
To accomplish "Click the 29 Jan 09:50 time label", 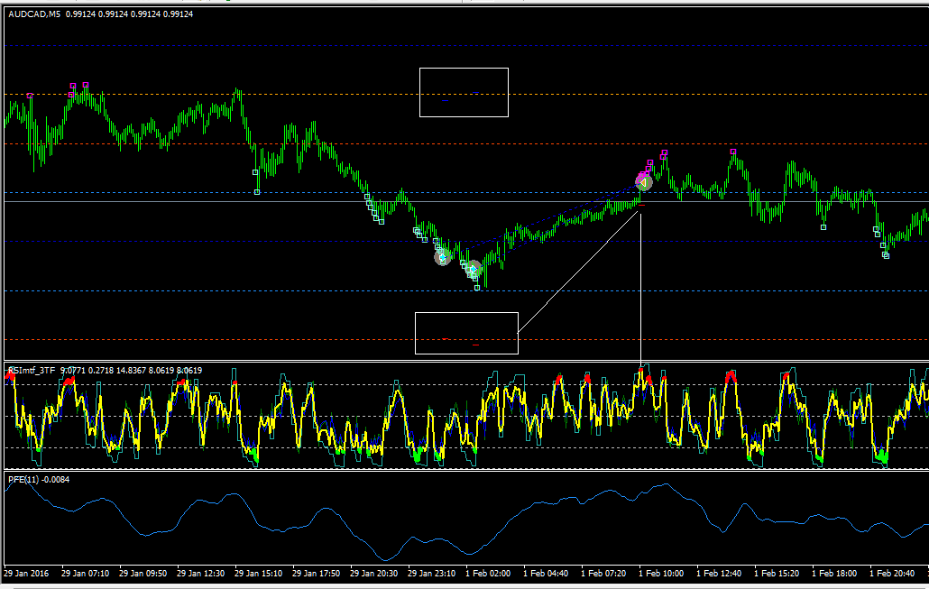I will (x=143, y=574).
